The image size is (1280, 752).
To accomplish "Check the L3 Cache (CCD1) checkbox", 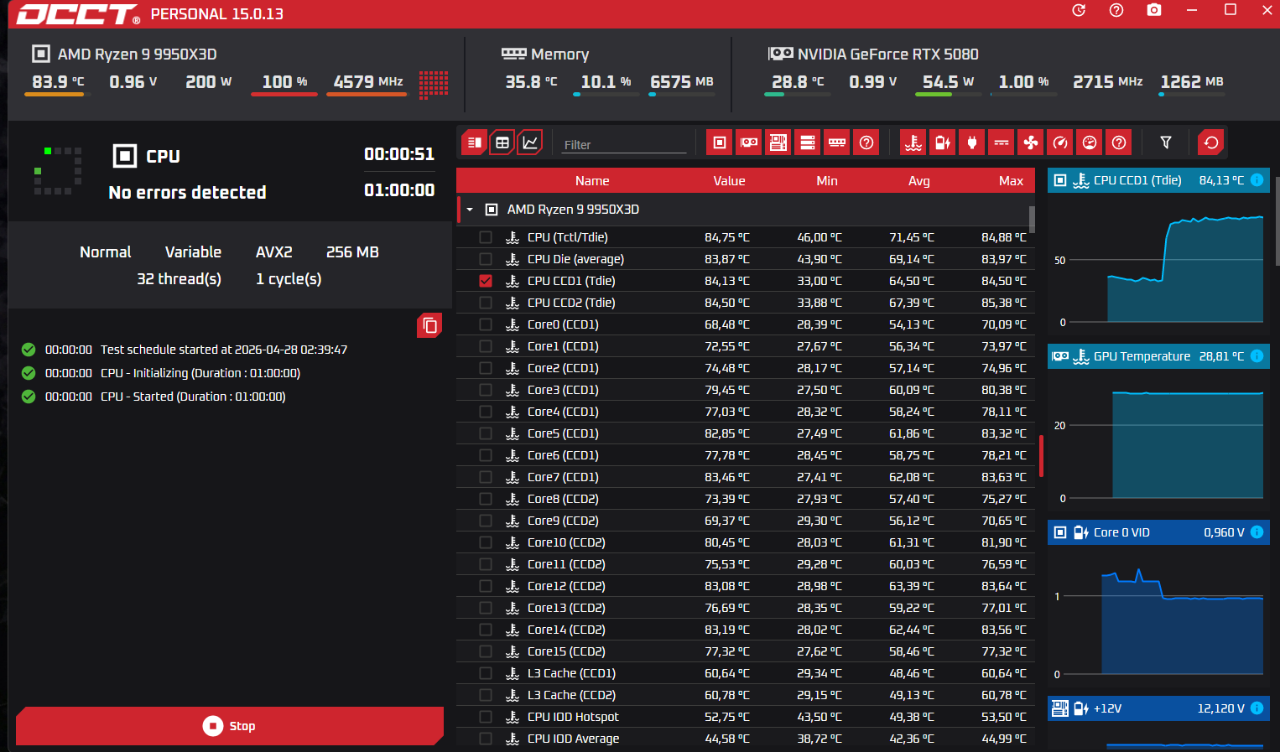I will click(x=486, y=673).
